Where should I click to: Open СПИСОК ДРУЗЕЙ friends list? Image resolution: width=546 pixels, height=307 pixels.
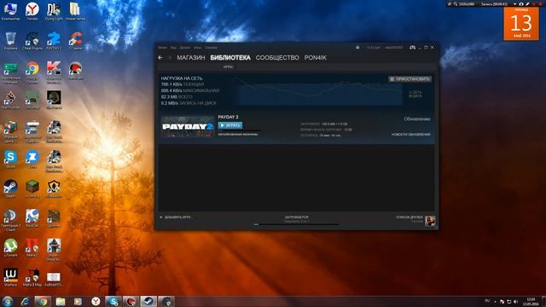(x=409, y=217)
